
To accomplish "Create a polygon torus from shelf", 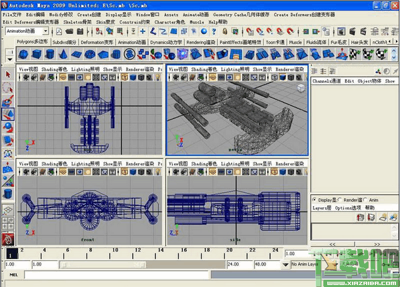I will [90, 54].
